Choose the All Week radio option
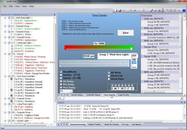The image size is (187, 130). point(109,72)
